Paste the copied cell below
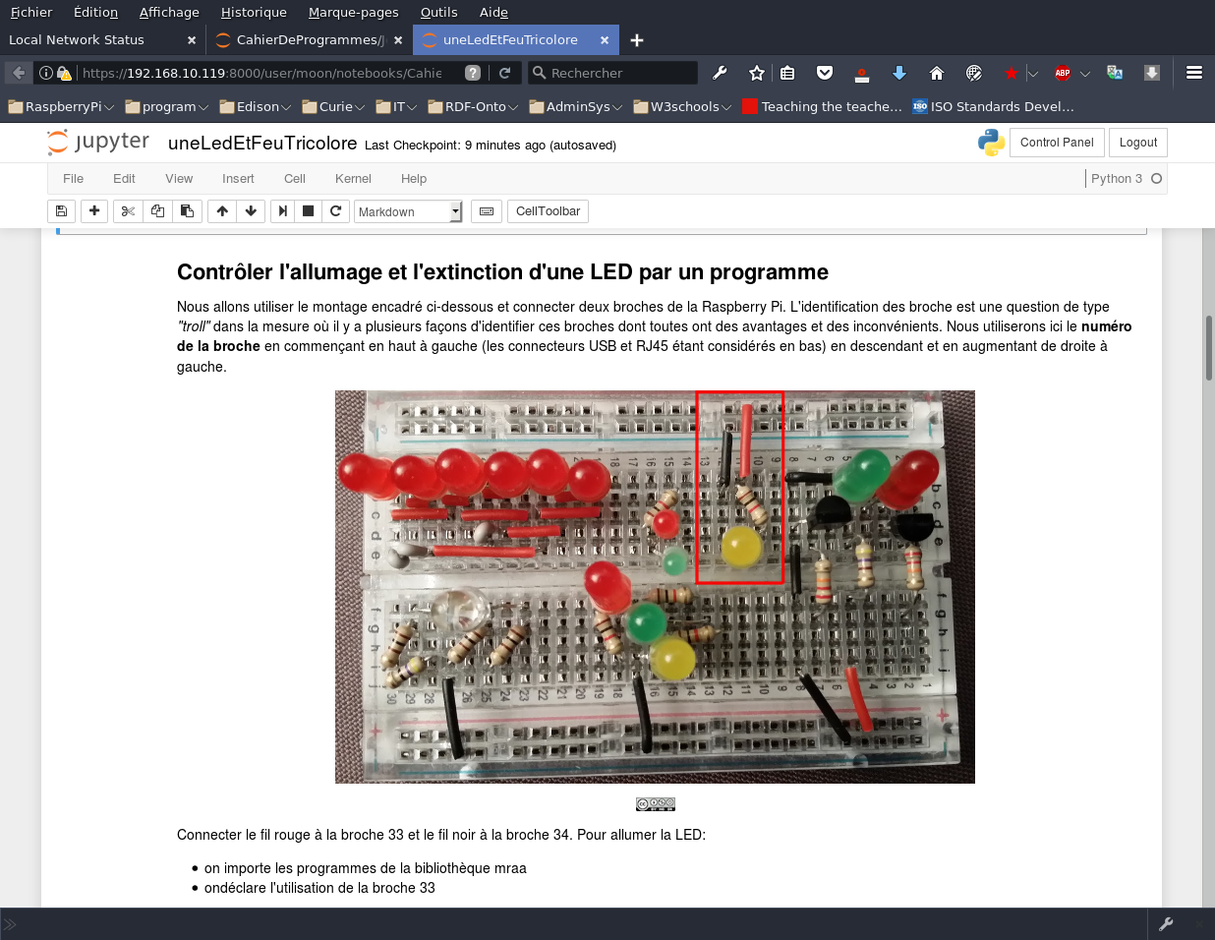1215x940 pixels. pyautogui.click(x=187, y=210)
